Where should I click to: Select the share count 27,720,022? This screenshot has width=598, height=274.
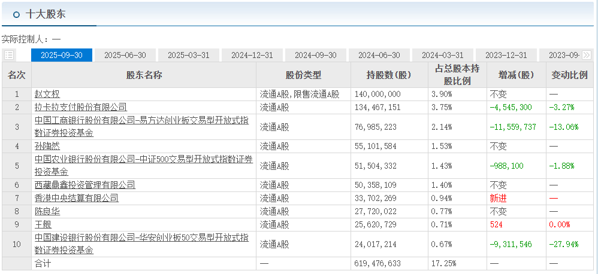pos(376,211)
